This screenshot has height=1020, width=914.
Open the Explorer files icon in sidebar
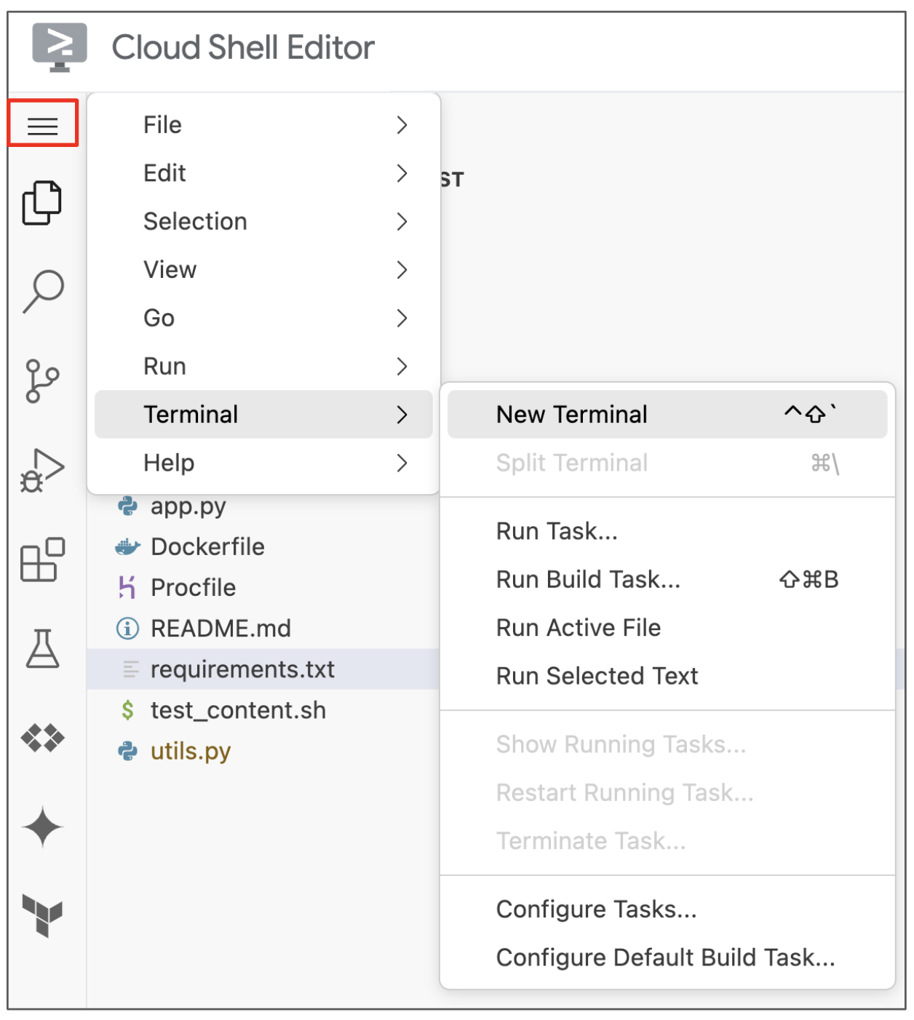pyautogui.click(x=42, y=203)
